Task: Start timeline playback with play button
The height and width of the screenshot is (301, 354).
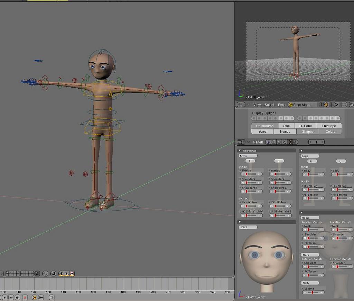Action: [x=4, y=298]
